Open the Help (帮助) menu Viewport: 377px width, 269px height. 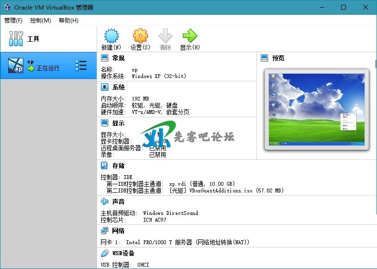(x=68, y=21)
